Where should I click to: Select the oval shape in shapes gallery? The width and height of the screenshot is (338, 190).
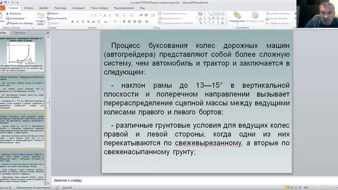[218, 14]
